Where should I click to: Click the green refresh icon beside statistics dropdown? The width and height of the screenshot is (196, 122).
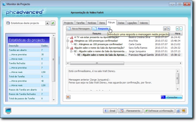pos(53,23)
